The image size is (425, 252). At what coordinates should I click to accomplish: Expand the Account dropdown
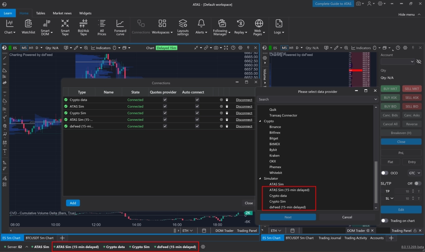pyautogui.click(x=398, y=62)
